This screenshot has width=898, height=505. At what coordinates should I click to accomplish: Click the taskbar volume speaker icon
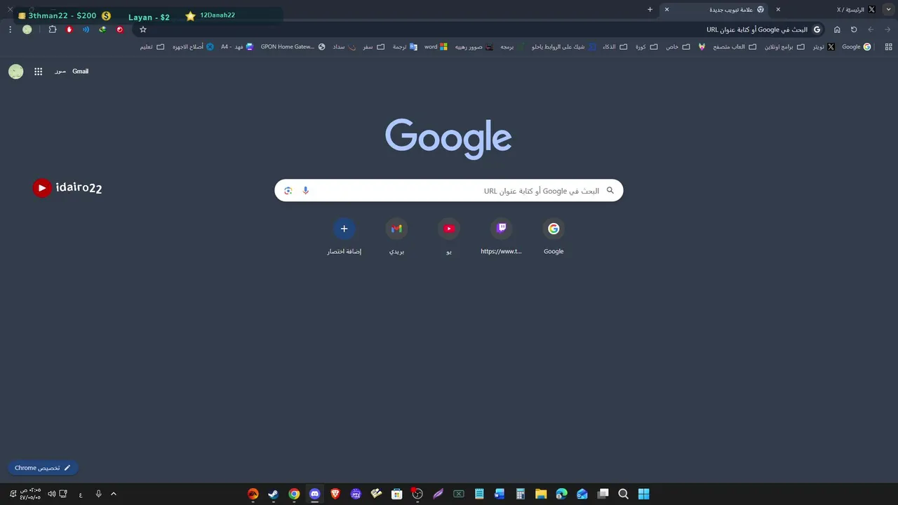click(51, 494)
